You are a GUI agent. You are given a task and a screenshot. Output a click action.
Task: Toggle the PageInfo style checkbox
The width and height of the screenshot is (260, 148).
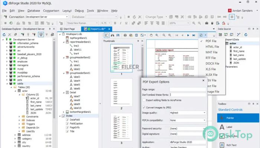tap(67, 128)
